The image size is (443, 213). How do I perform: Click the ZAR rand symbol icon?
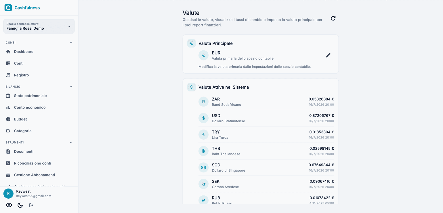[203, 102]
